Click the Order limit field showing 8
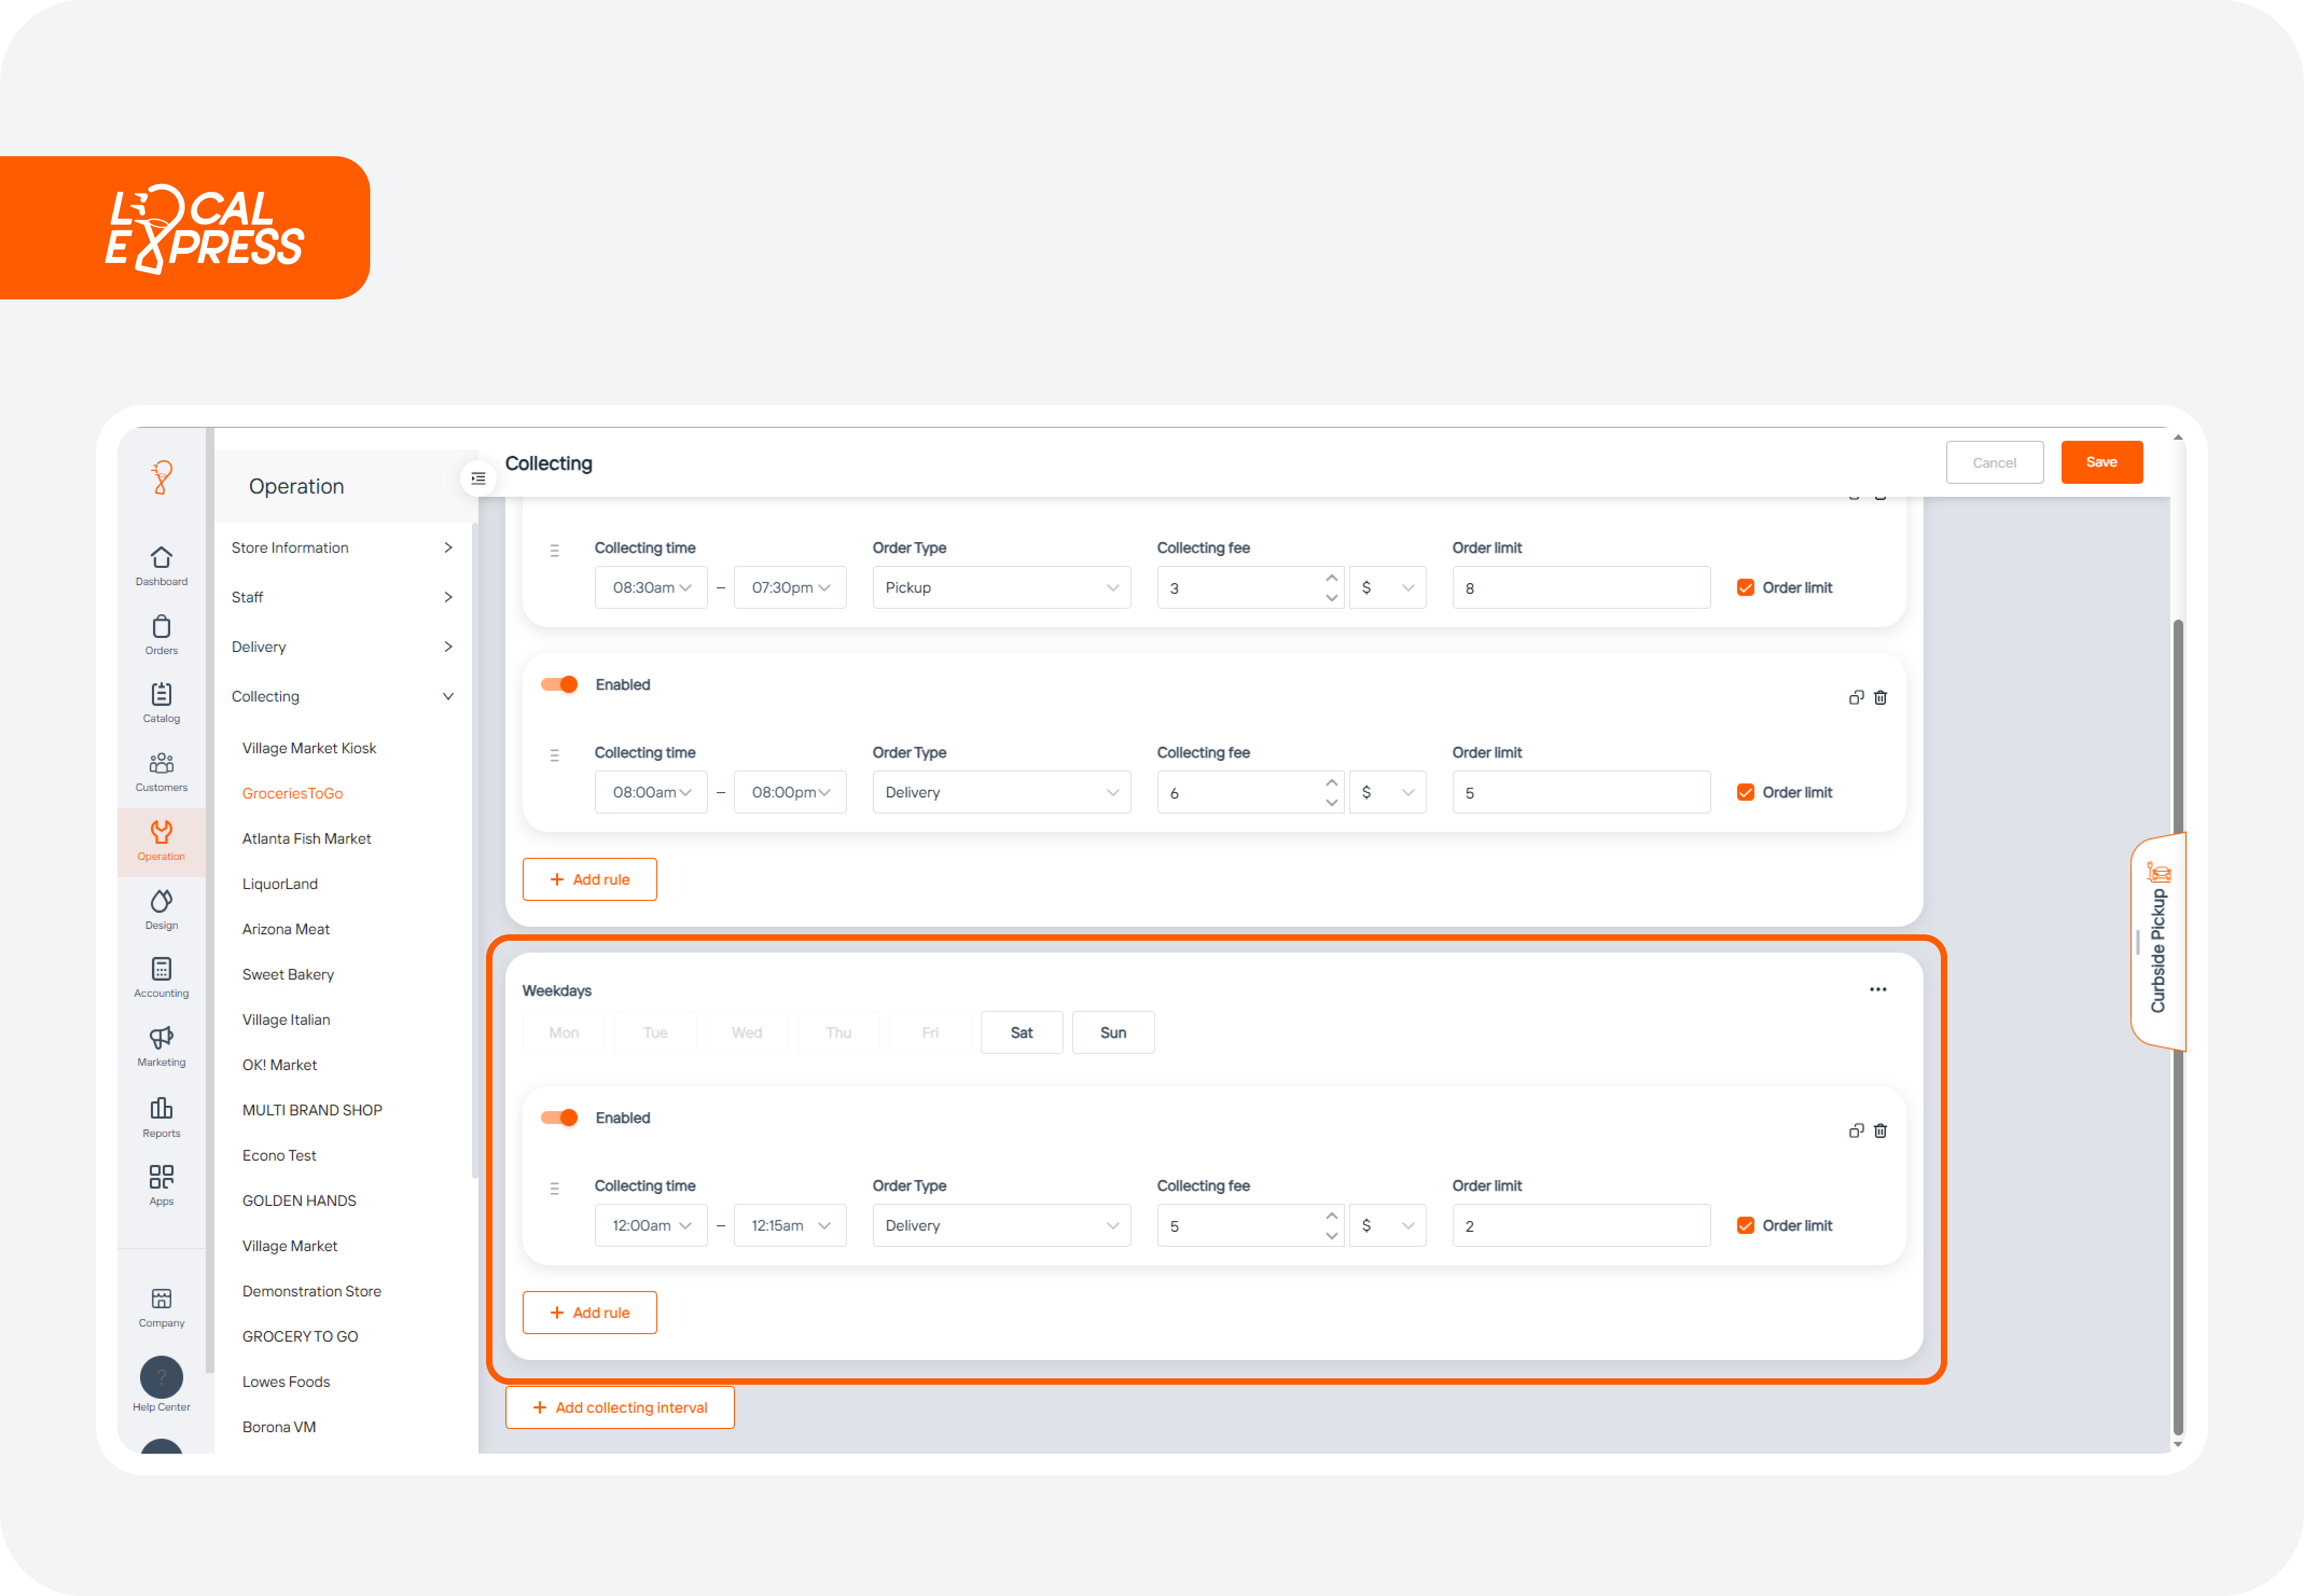The width and height of the screenshot is (2304, 1596). 1581,588
